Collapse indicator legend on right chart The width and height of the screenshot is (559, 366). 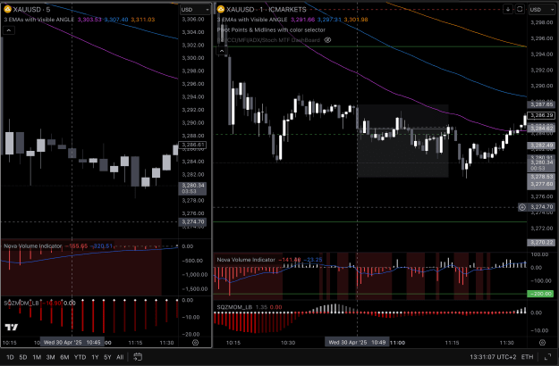222,51
